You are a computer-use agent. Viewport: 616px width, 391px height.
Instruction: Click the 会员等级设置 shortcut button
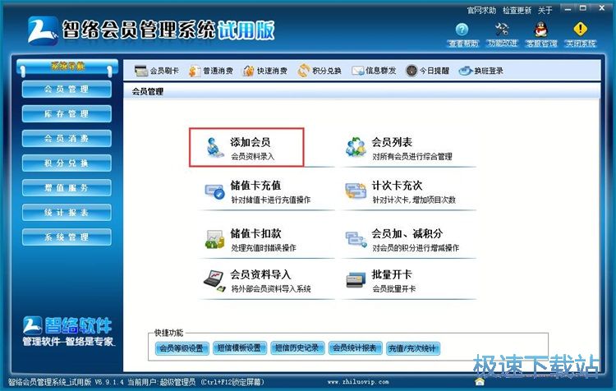pyautogui.click(x=182, y=348)
